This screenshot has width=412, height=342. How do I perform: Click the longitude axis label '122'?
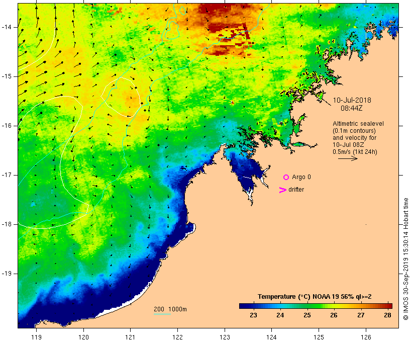(x=178, y=337)
